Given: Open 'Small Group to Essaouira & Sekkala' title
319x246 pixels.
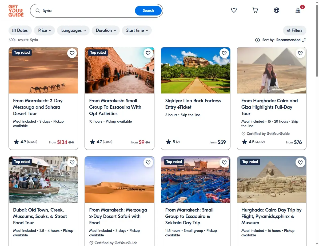Looking at the screenshot, I should click(x=189, y=216).
